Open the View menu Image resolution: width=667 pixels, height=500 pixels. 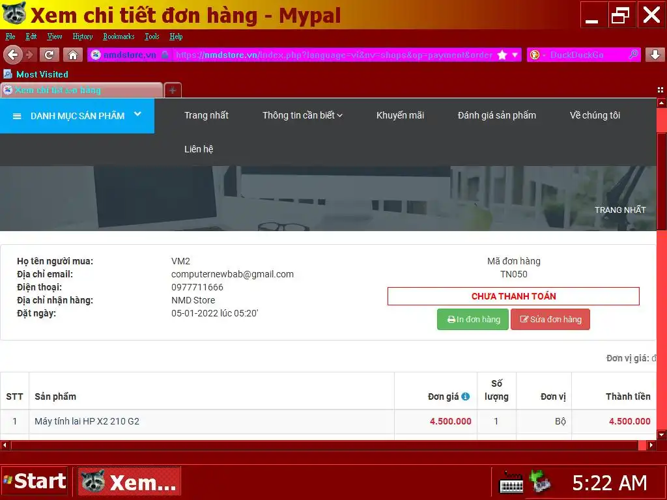click(55, 36)
